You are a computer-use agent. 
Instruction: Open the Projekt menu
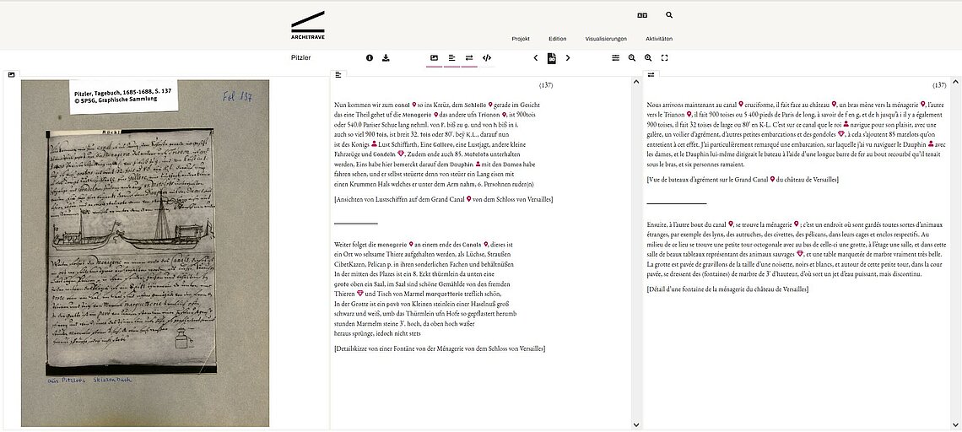point(520,39)
